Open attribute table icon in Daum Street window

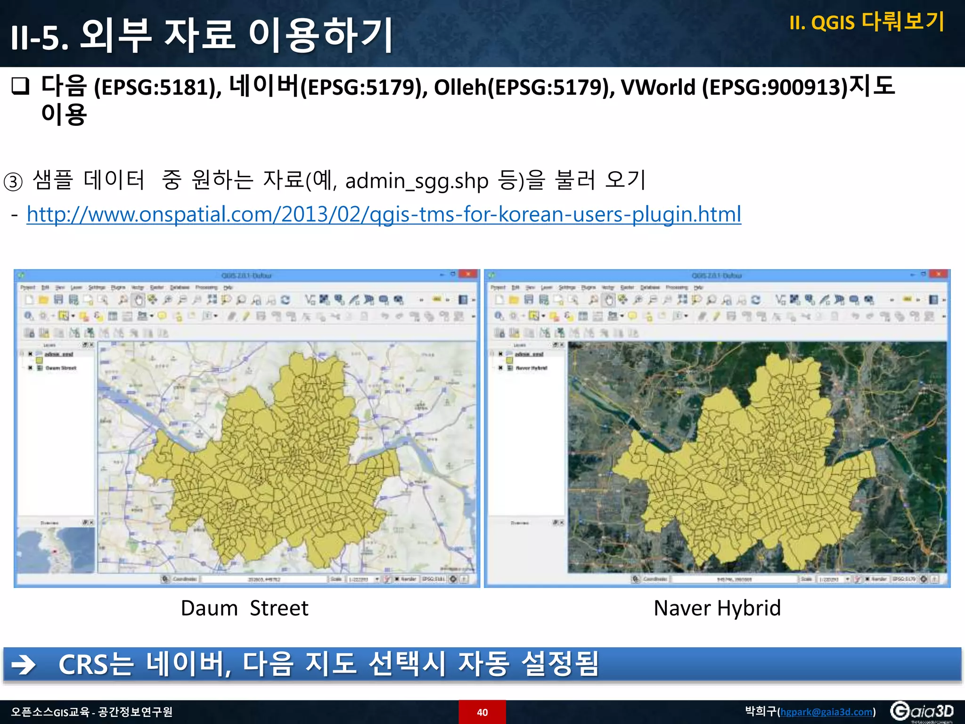[113, 316]
